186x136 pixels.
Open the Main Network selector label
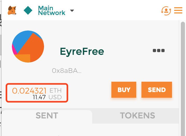[x=52, y=10]
